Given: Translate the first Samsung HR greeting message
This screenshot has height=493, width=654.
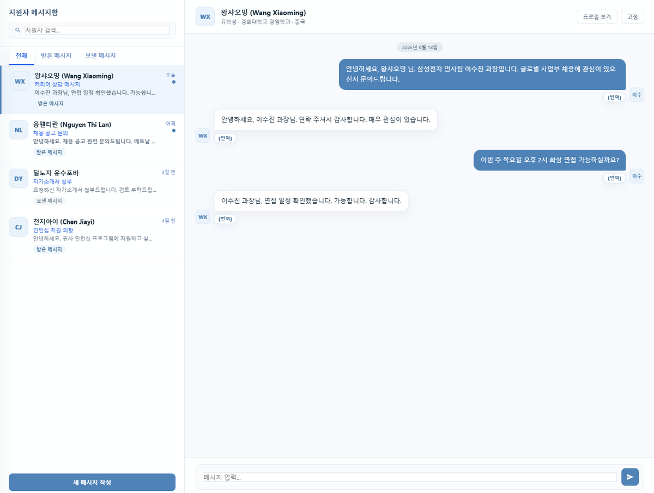Looking at the screenshot, I should click(615, 97).
